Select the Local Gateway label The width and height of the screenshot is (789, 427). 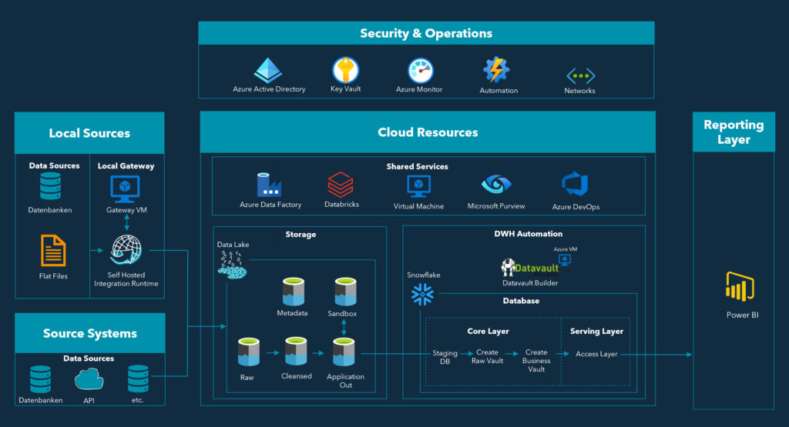126,165
